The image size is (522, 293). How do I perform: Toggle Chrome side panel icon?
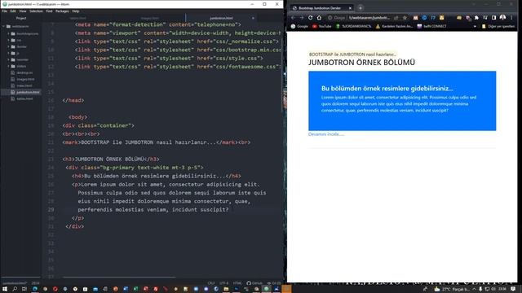pos(494,18)
